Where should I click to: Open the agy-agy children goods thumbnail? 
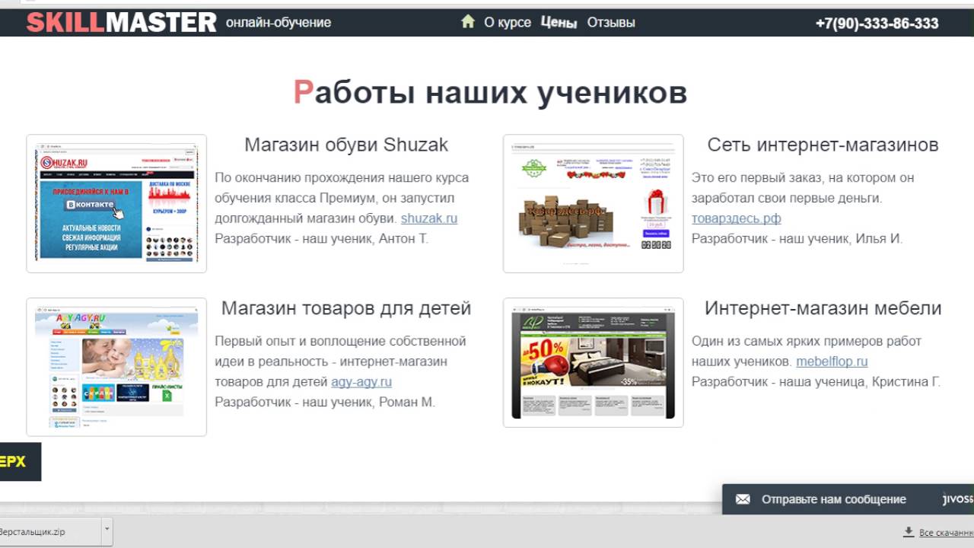tap(116, 367)
